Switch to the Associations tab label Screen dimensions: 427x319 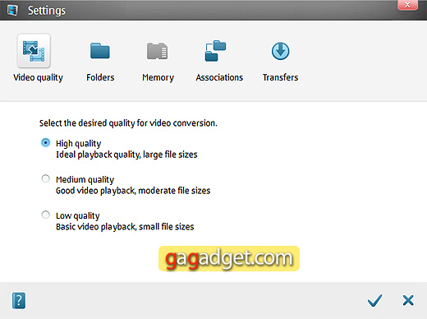[219, 77]
